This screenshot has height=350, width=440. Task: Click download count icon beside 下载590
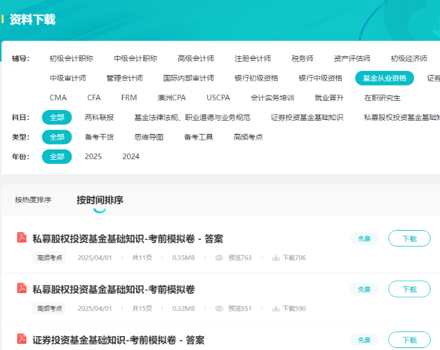click(x=276, y=308)
